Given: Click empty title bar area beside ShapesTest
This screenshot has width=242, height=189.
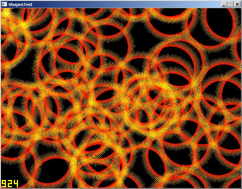Looking at the screenshot, I should [120, 4].
